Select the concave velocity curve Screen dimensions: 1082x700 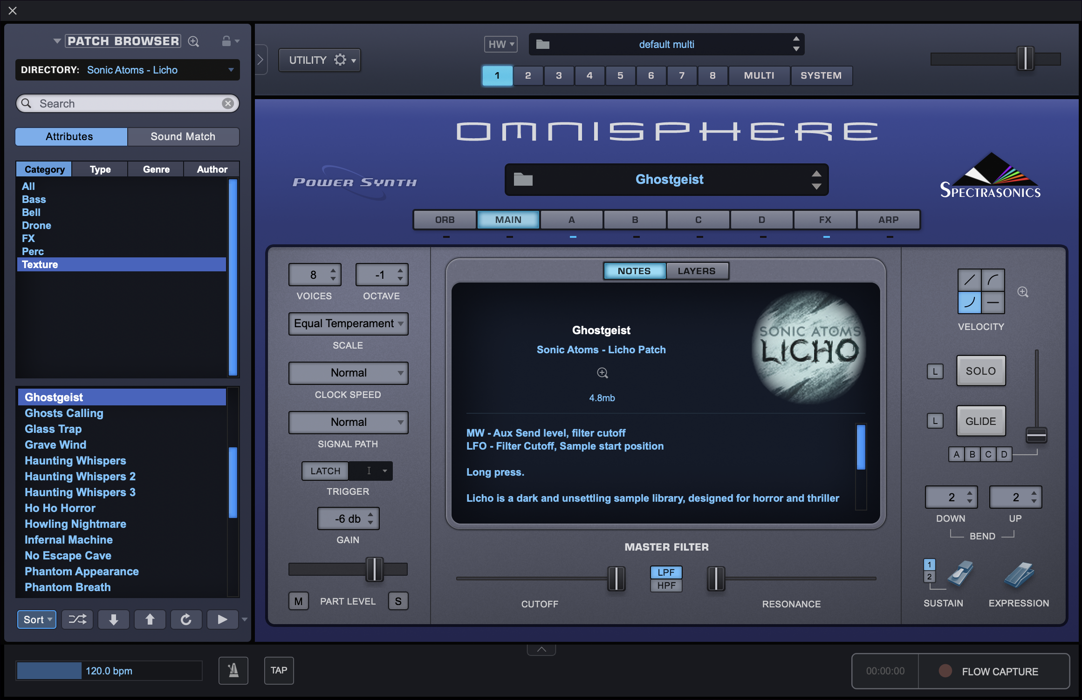click(x=970, y=303)
